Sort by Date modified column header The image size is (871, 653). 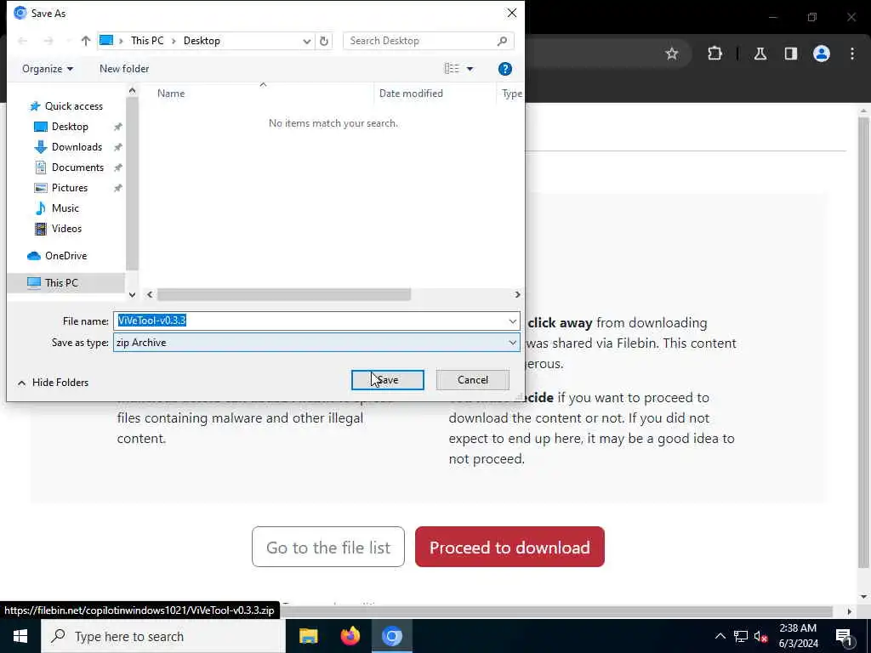(411, 94)
